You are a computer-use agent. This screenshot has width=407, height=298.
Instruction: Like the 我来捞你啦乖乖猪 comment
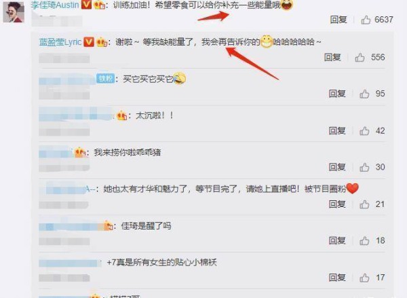pyautogui.click(x=364, y=167)
